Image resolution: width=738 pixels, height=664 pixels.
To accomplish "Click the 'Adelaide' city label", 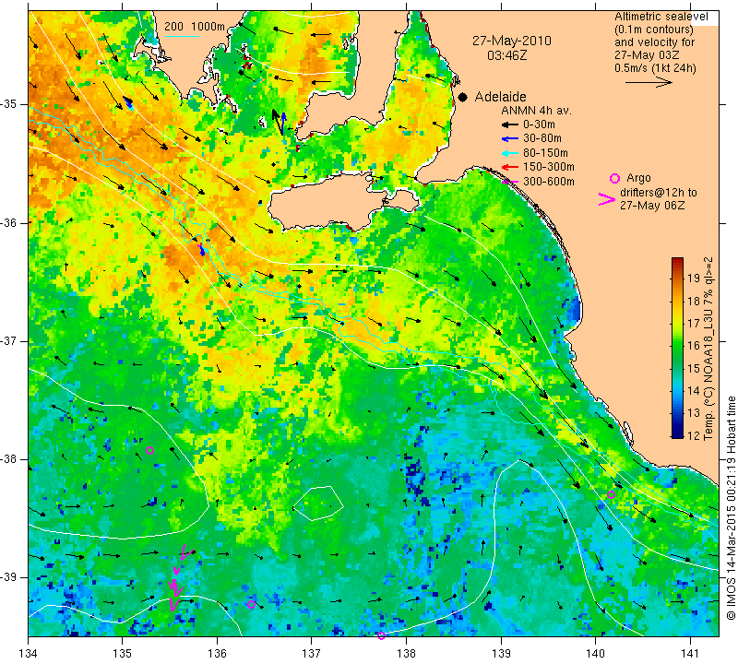I will point(500,97).
